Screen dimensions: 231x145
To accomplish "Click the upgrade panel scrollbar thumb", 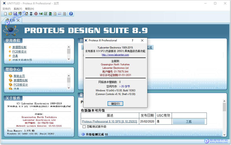I will [x=224, y=107].
